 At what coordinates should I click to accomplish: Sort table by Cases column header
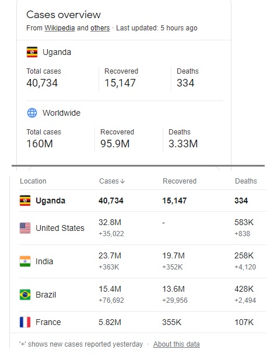112,181
